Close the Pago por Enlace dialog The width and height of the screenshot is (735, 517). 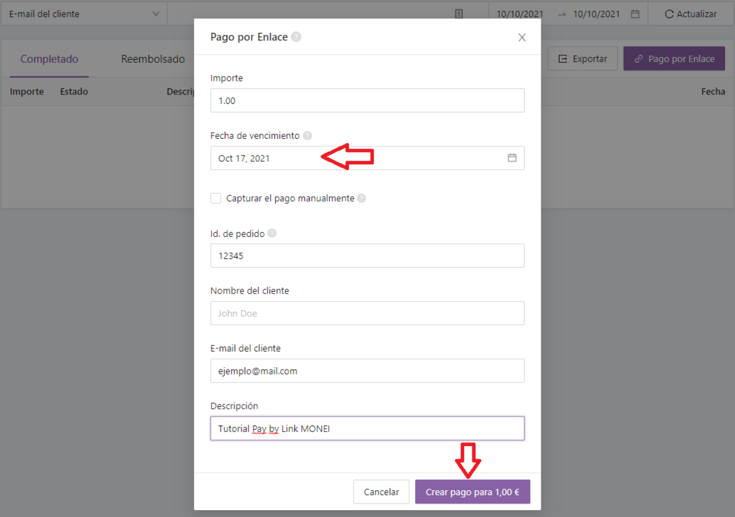click(x=522, y=37)
